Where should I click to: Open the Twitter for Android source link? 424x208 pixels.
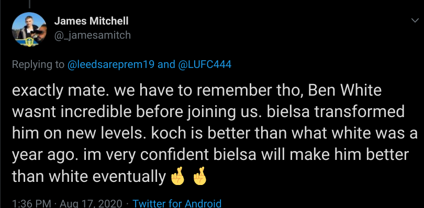point(177,203)
